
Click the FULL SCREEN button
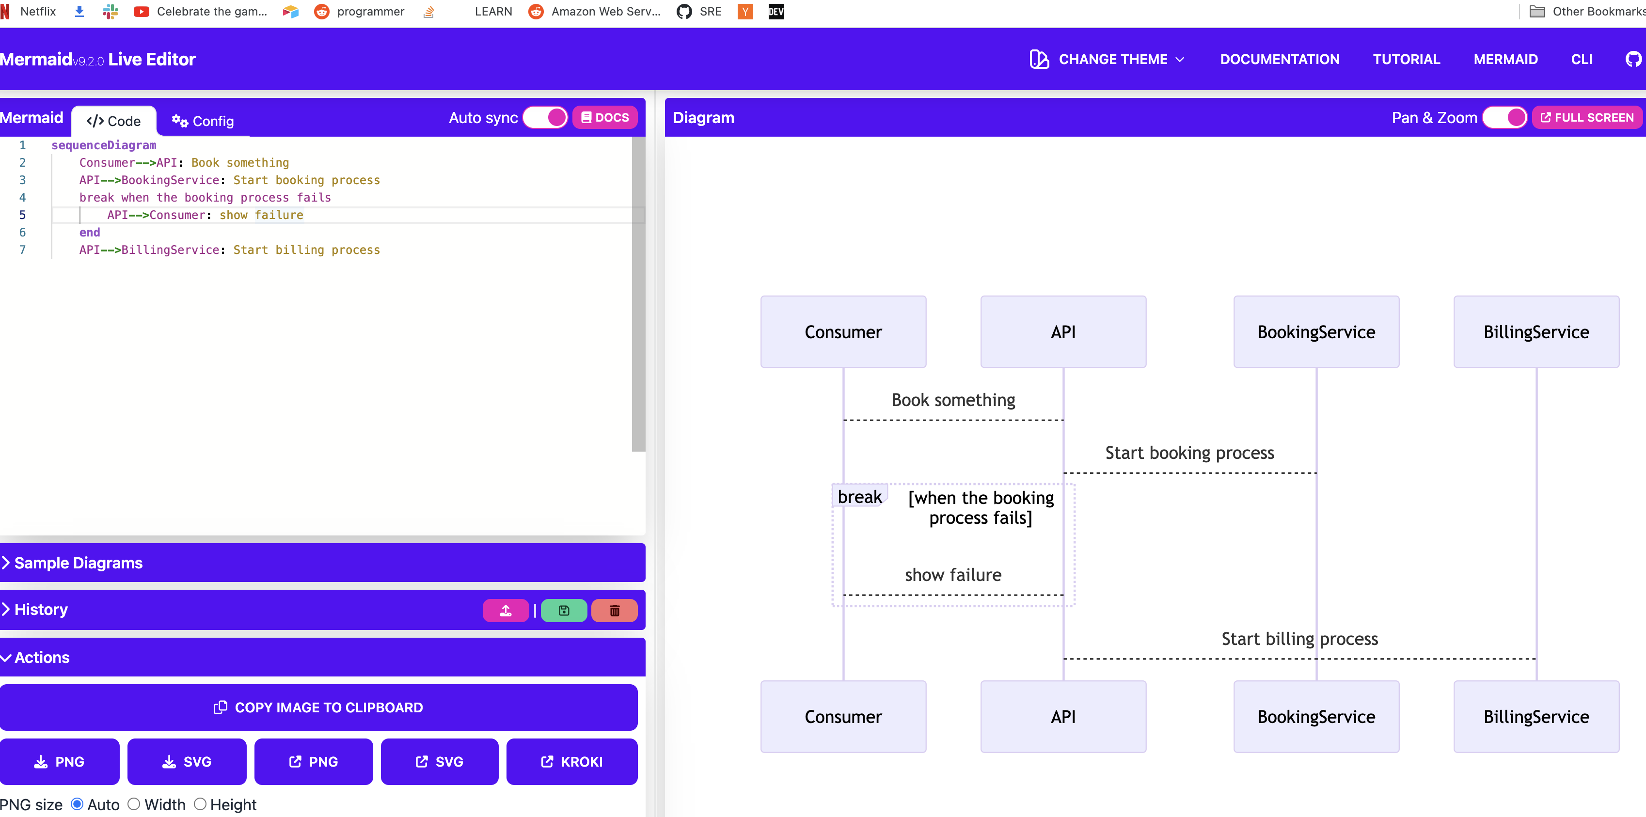(1587, 117)
